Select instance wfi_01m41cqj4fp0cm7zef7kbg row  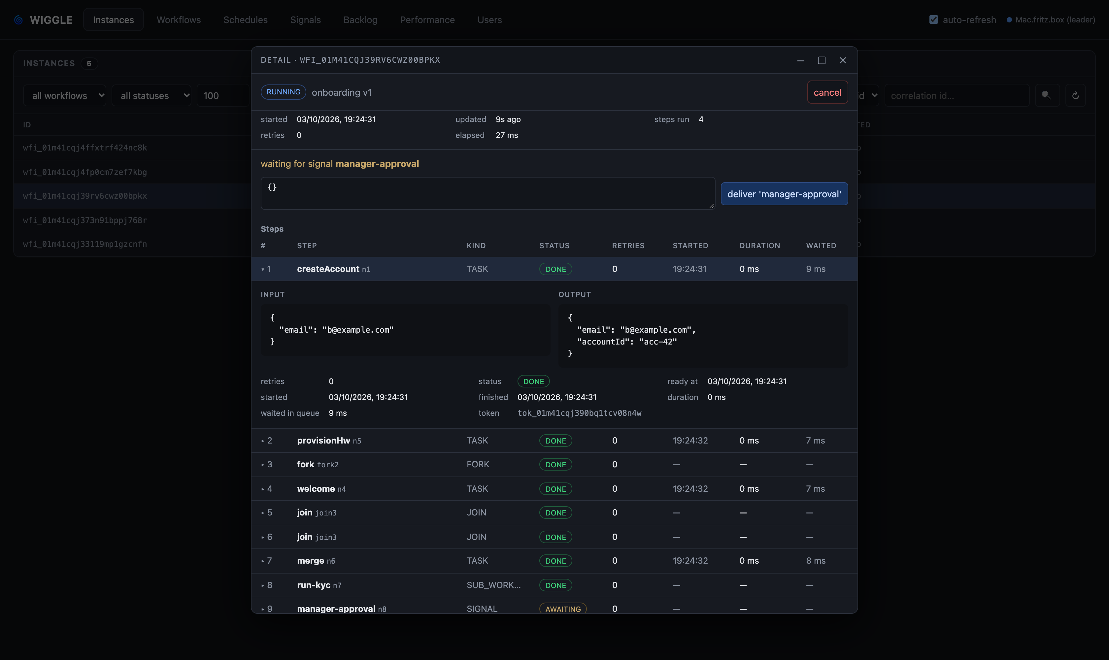coord(133,172)
